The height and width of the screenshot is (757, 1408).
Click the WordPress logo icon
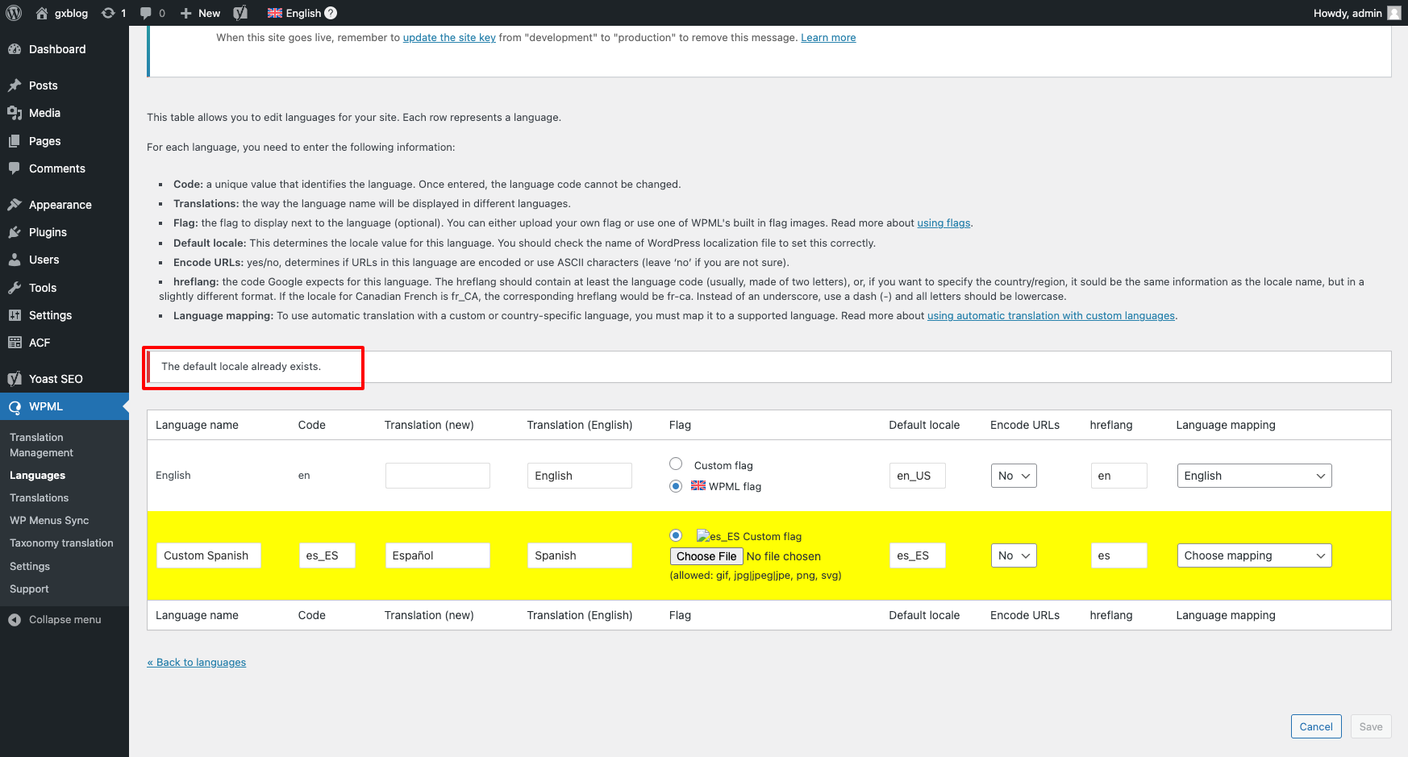click(x=14, y=13)
